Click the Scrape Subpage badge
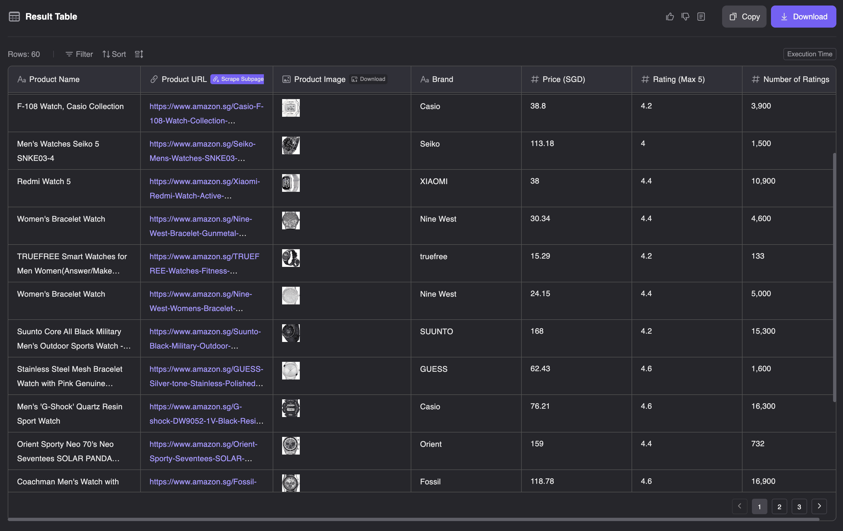The width and height of the screenshot is (843, 531). [x=237, y=79]
